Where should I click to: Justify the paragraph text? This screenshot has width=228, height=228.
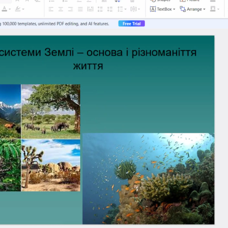(80, 9)
